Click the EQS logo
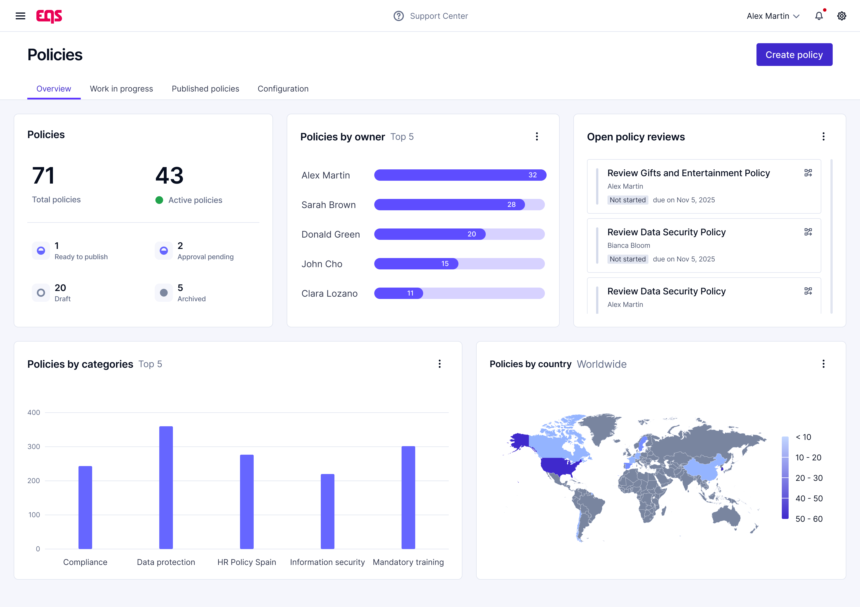 (x=49, y=16)
